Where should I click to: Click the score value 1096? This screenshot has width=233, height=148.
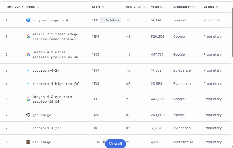[x=96, y=142]
